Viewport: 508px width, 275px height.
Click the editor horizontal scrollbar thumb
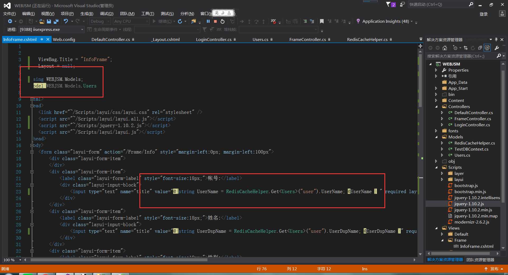coord(119,260)
